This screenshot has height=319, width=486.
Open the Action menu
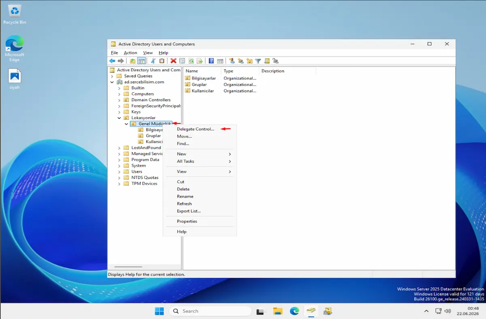(130, 53)
